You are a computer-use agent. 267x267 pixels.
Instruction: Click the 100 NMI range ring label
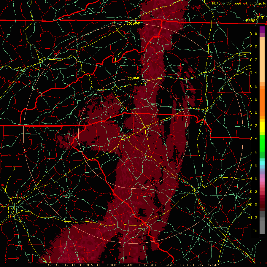pyautogui.click(x=133, y=23)
